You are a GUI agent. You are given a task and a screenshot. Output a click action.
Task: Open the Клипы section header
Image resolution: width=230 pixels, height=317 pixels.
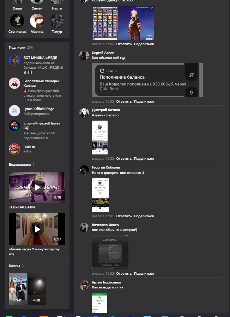[14, 266]
